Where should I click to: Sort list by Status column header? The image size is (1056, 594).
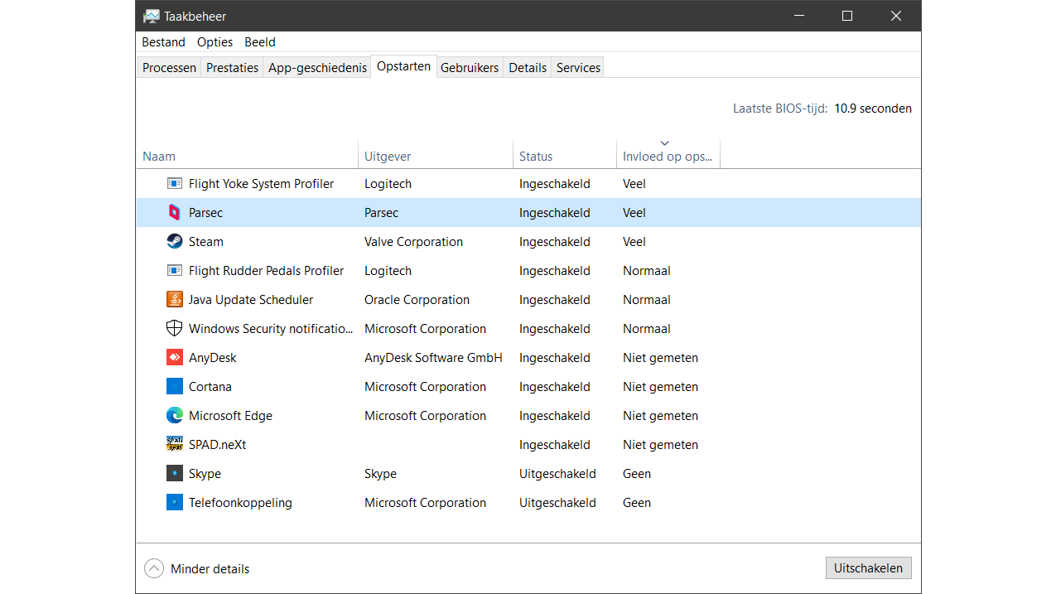536,156
